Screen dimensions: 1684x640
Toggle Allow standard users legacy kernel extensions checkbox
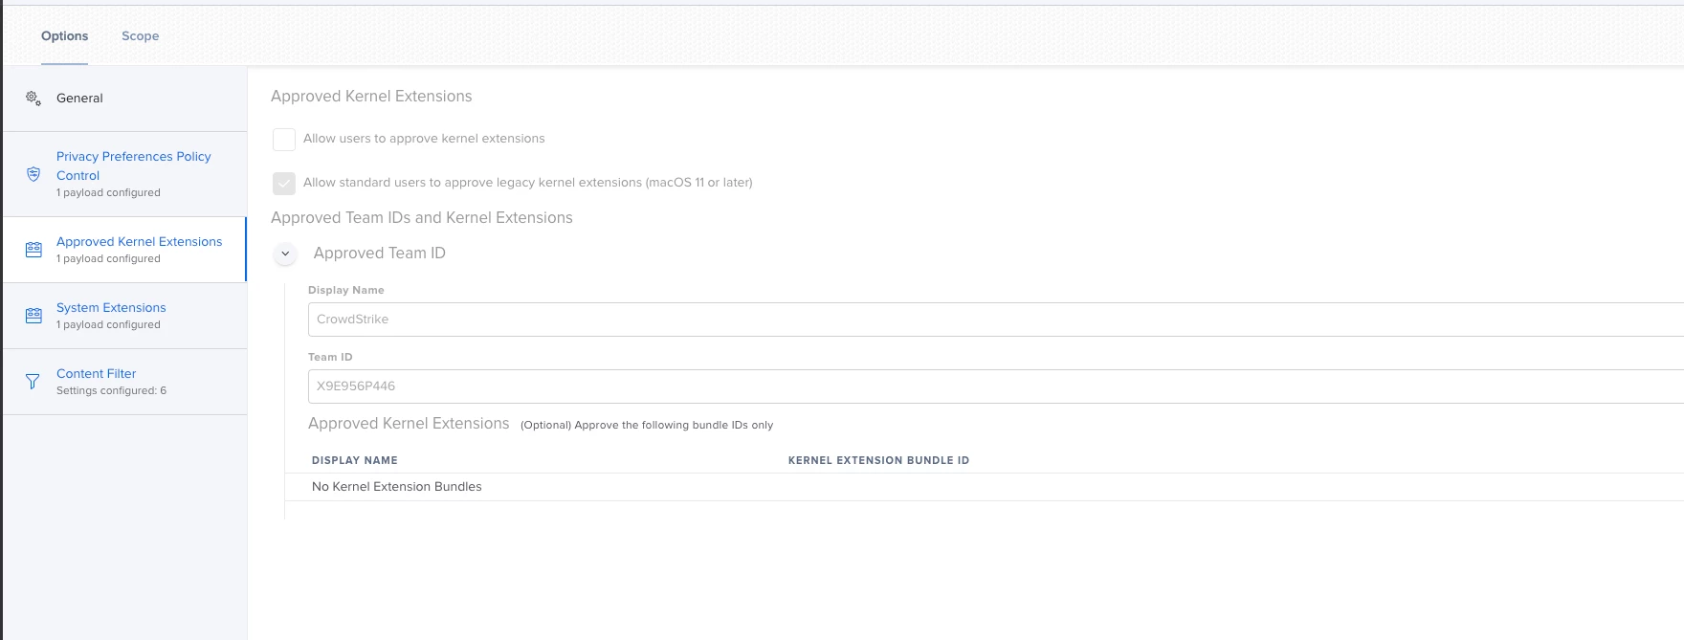point(284,183)
